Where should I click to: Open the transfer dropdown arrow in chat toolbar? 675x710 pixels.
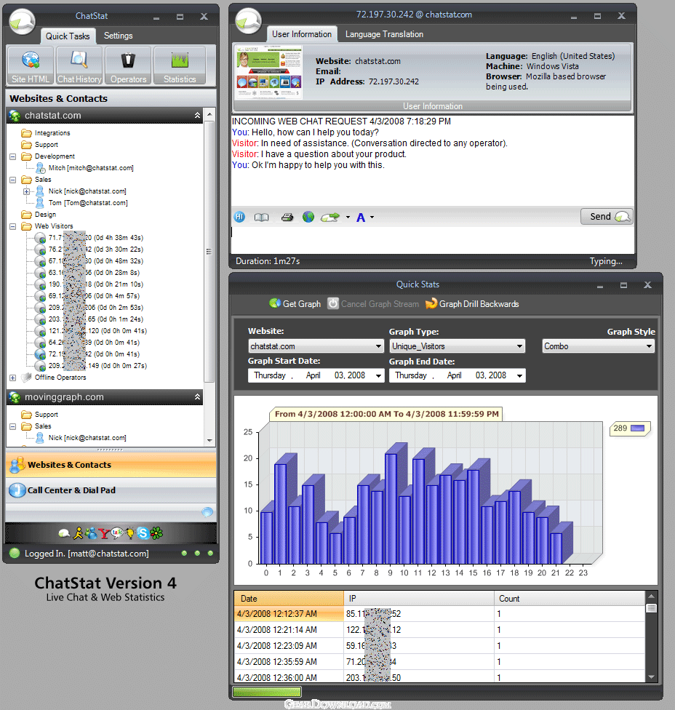pyautogui.click(x=348, y=218)
